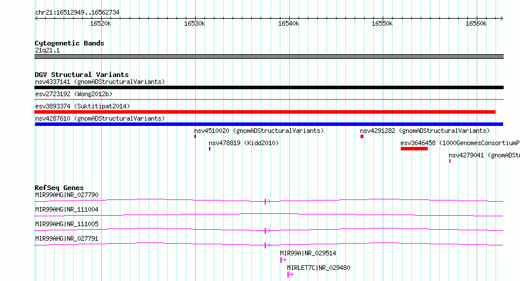Click the exon arrow on MIR99AHG|NR_111005 transcript
This screenshot has height=281, width=520.
pos(267,231)
